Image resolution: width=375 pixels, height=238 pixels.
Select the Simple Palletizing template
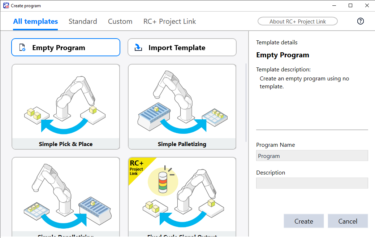[x=182, y=107]
